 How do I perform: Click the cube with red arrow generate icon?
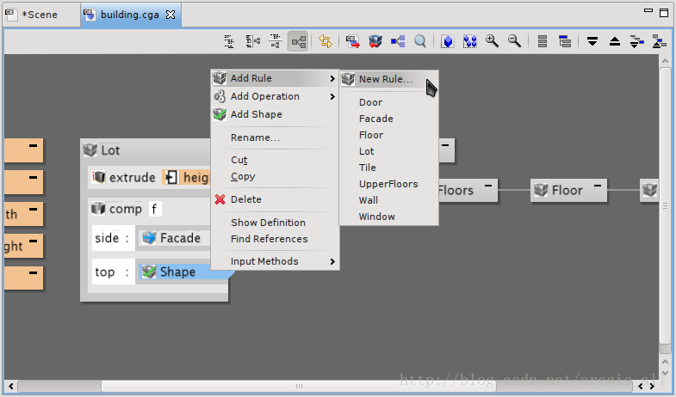tap(375, 41)
